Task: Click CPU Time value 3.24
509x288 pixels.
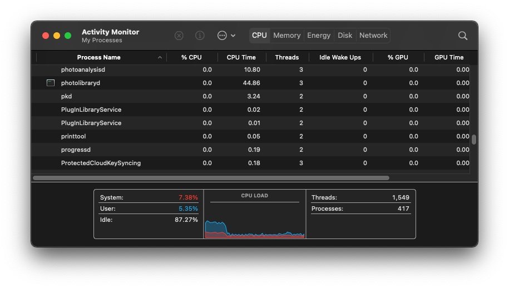Action: pyautogui.click(x=254, y=96)
